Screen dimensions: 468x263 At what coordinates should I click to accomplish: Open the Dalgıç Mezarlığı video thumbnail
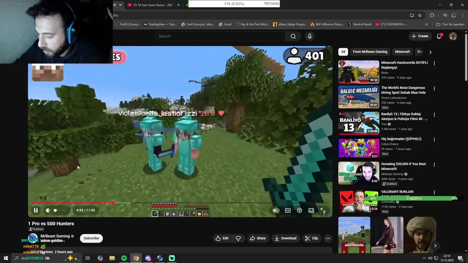[x=359, y=97]
